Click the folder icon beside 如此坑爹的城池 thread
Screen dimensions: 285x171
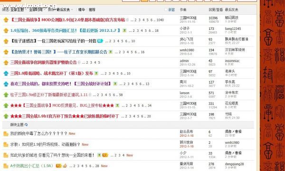pos(6,155)
